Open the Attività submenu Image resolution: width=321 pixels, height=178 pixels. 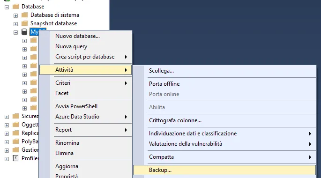coord(86,70)
